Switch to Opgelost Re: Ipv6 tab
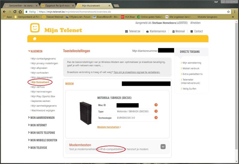This screenshot has width=239, height=164. point(58,6)
